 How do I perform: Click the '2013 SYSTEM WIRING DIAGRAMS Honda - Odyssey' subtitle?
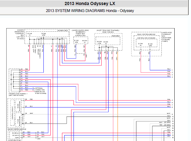coord(90,11)
